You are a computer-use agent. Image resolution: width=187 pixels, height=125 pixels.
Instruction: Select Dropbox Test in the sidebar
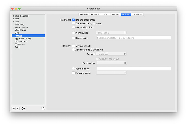(x=21, y=41)
